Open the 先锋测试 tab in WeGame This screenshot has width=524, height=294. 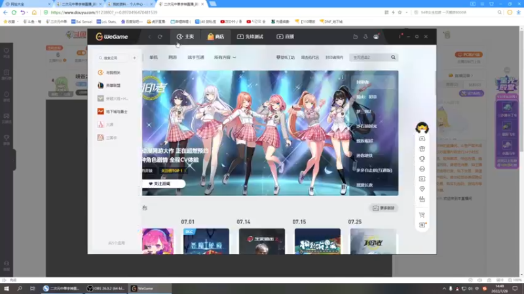coord(250,37)
